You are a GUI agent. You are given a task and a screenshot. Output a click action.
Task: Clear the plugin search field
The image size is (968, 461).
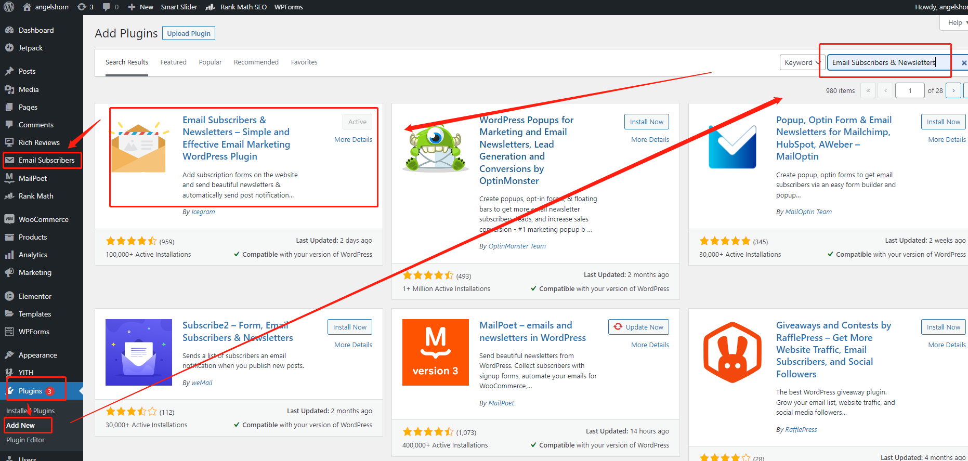(x=964, y=63)
